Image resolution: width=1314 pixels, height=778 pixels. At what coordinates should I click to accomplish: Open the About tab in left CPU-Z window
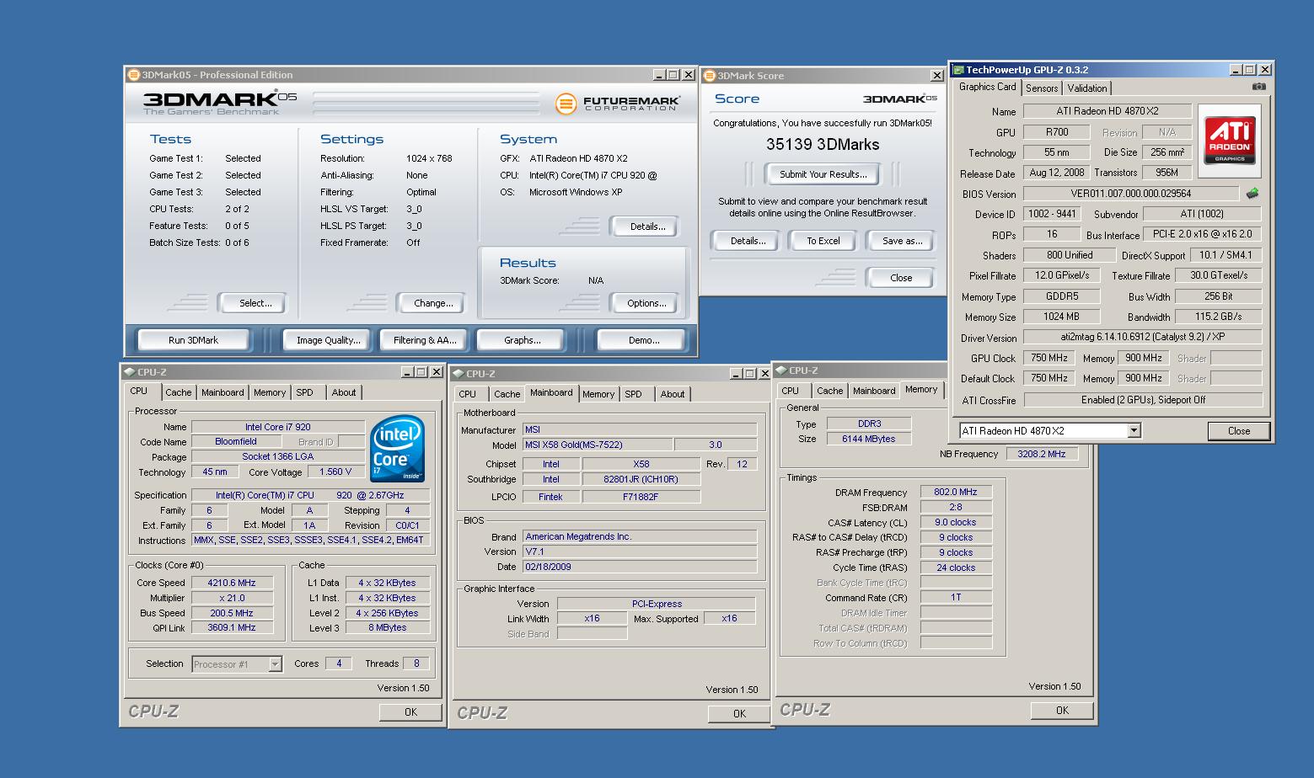[x=344, y=392]
